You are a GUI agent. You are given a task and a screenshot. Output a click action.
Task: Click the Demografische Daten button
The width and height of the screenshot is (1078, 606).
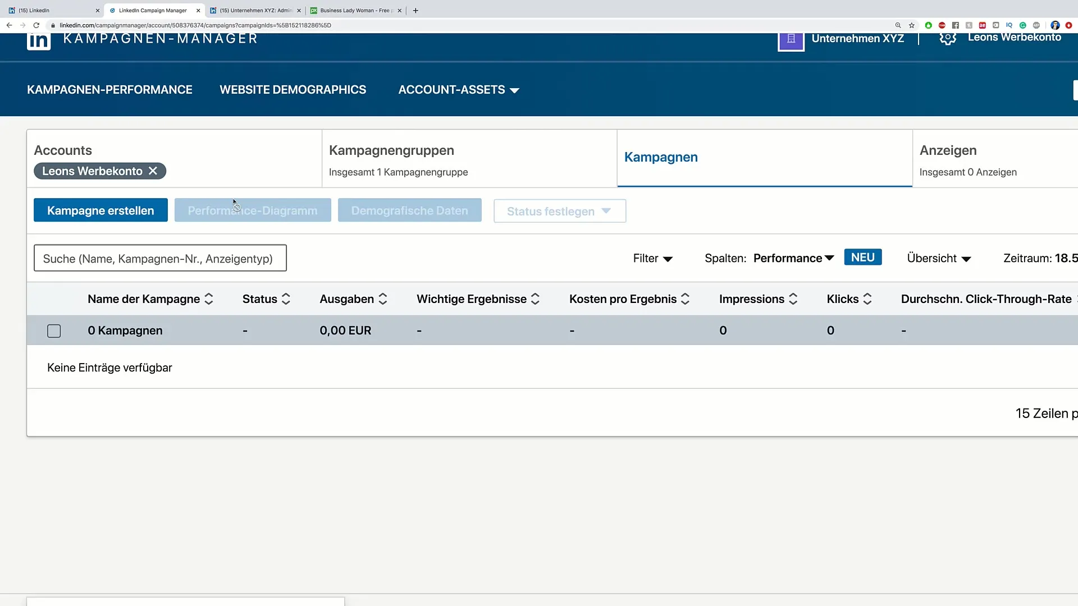409,210
